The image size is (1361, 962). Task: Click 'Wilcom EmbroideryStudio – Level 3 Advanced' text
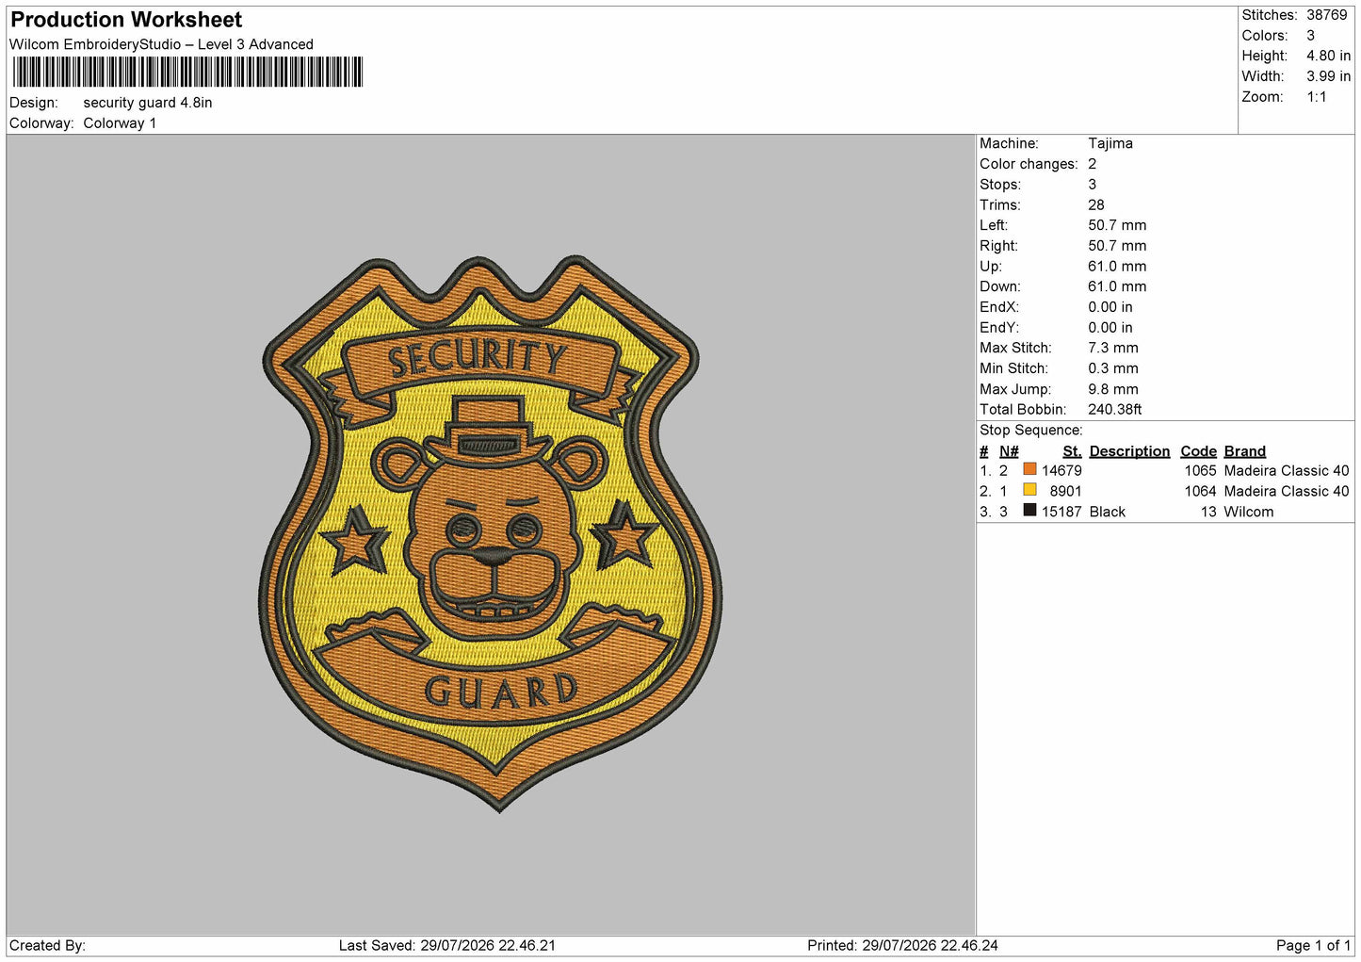coord(161,44)
